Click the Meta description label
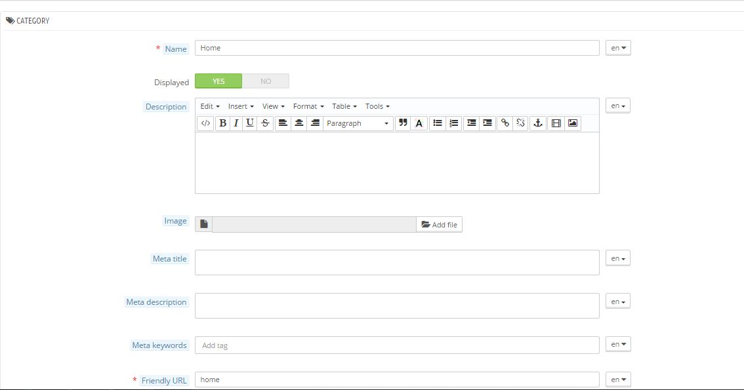Image resolution: width=744 pixels, height=390 pixels. point(156,302)
